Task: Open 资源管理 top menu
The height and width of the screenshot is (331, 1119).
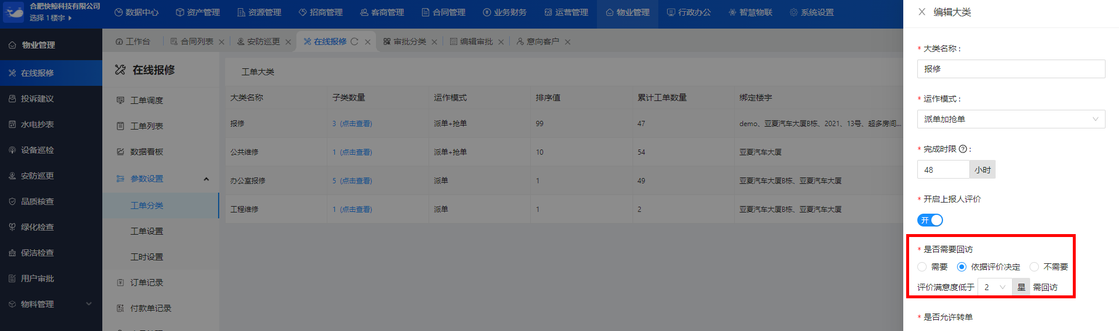Action: [259, 12]
